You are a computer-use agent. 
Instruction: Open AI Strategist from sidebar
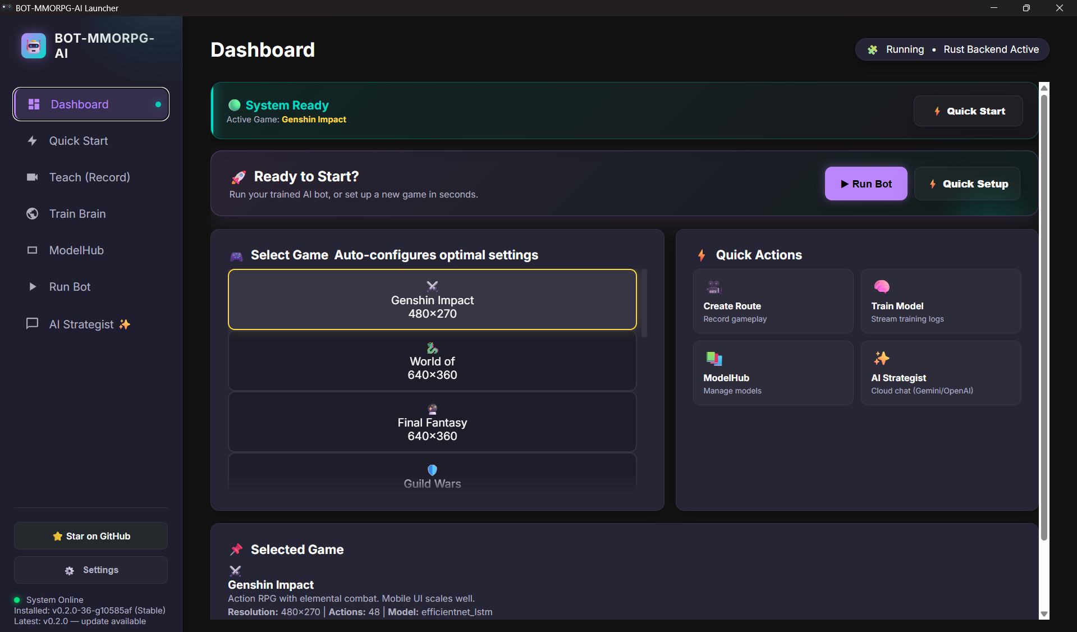tap(91, 324)
